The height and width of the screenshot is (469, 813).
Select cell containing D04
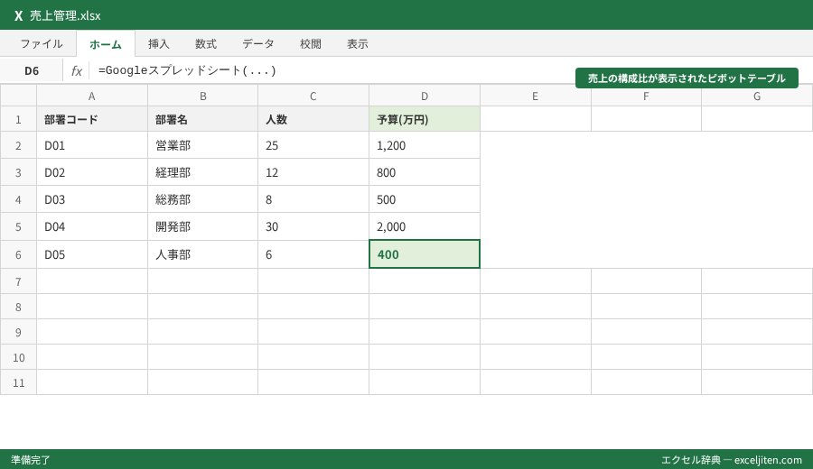pyautogui.click(x=92, y=226)
